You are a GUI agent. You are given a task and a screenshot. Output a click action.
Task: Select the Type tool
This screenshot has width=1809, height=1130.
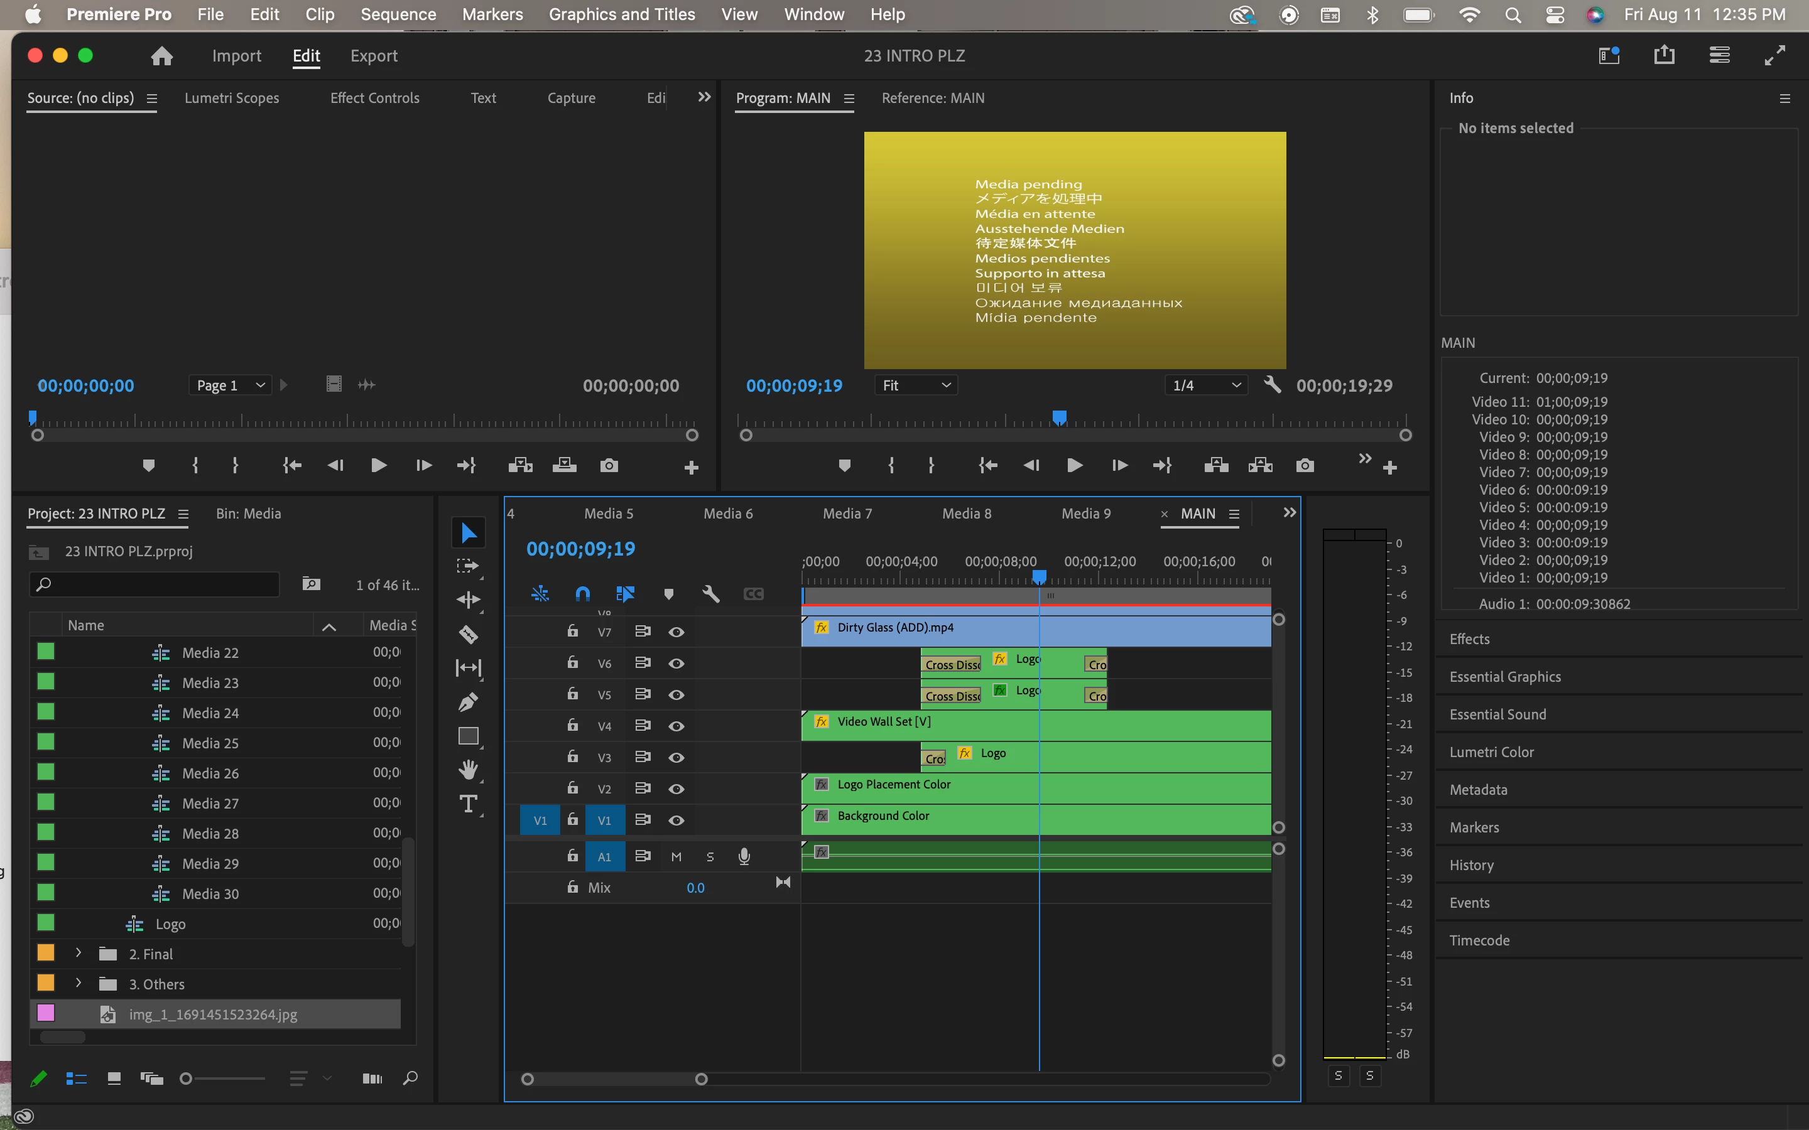click(468, 804)
